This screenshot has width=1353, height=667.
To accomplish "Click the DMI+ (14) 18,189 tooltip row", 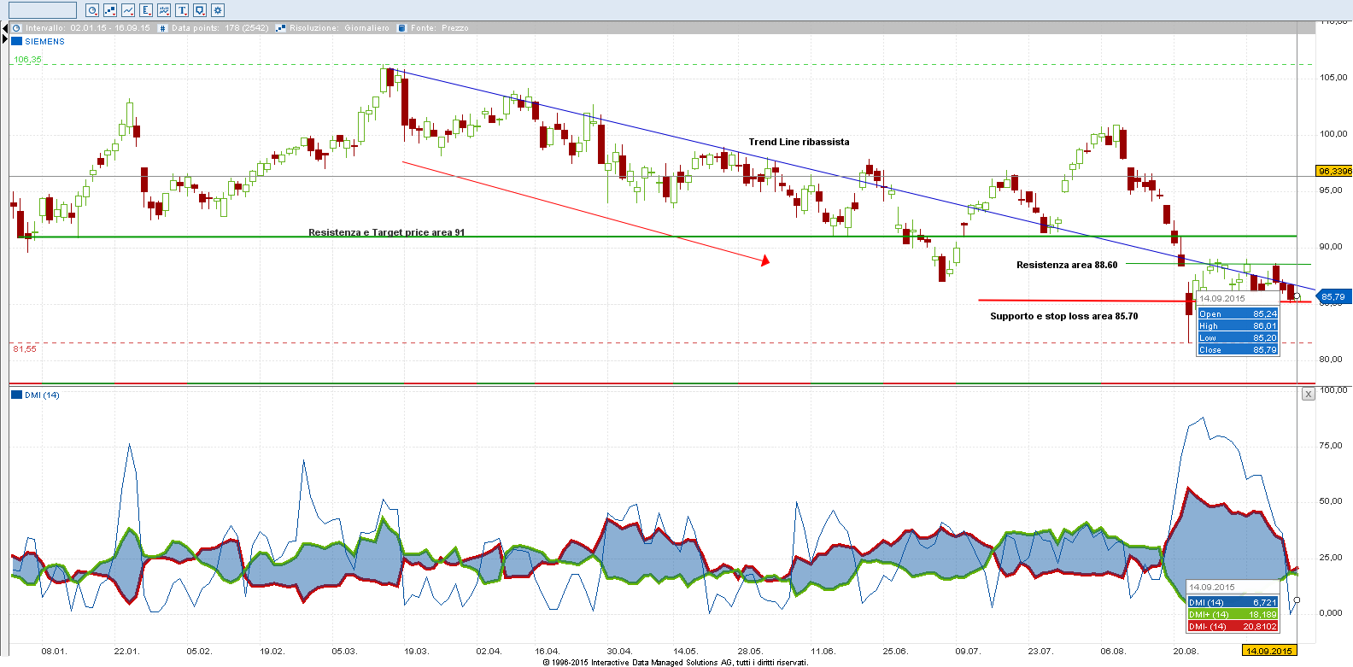I will coord(1233,615).
